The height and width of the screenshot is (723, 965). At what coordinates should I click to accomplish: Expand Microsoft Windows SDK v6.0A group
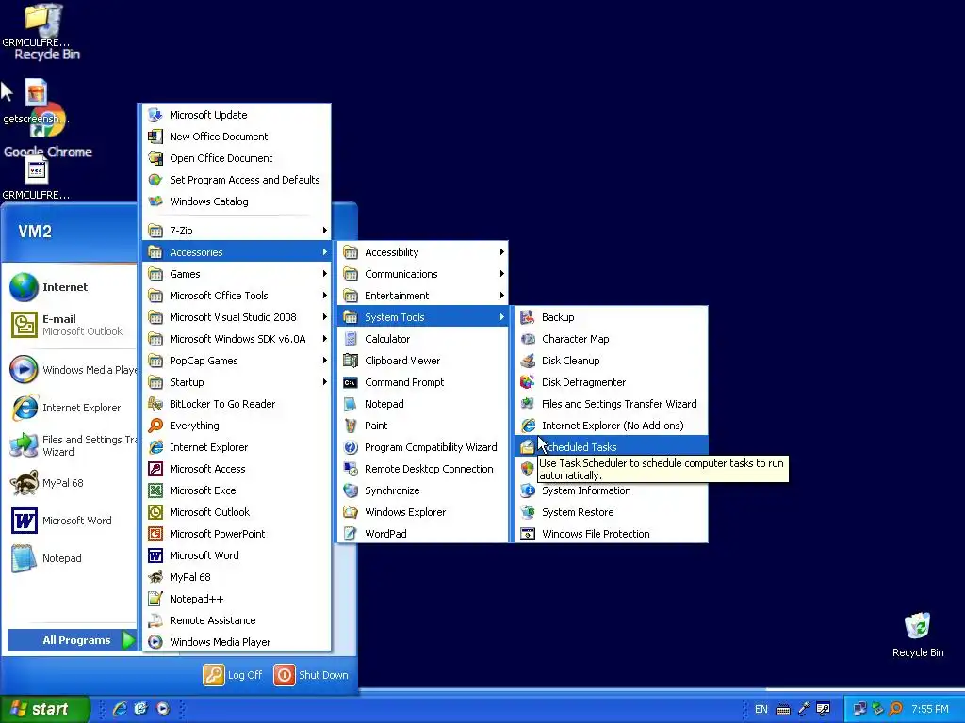click(237, 339)
